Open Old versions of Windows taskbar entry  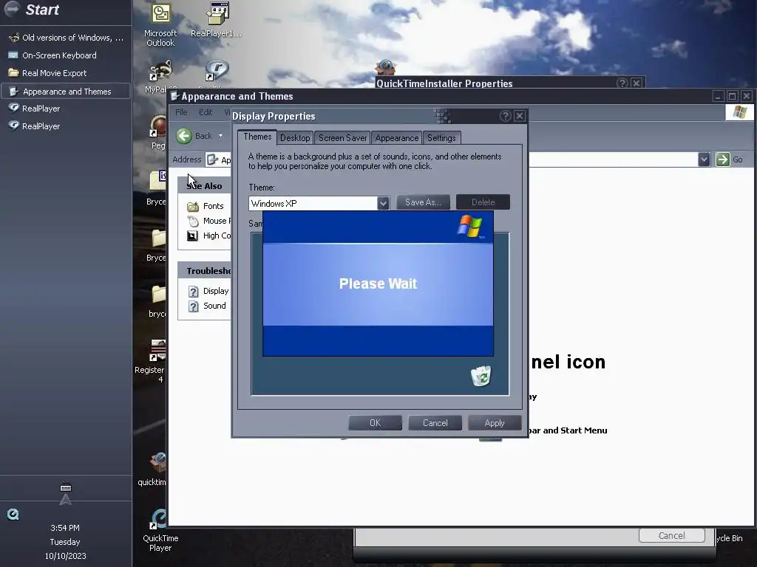(66, 38)
